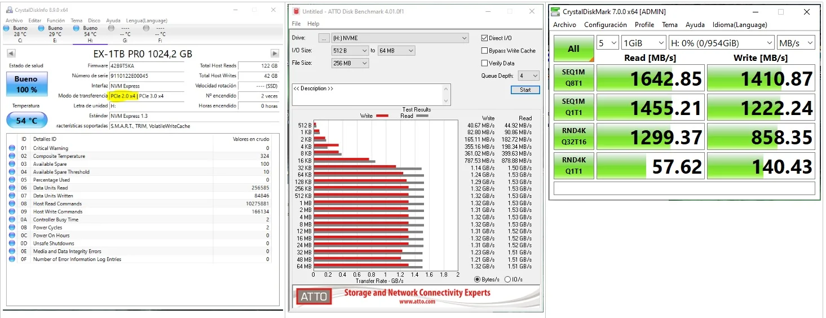This screenshot has width=826, height=318.
Task: Open test count dropdown showing 5
Action: (x=608, y=43)
